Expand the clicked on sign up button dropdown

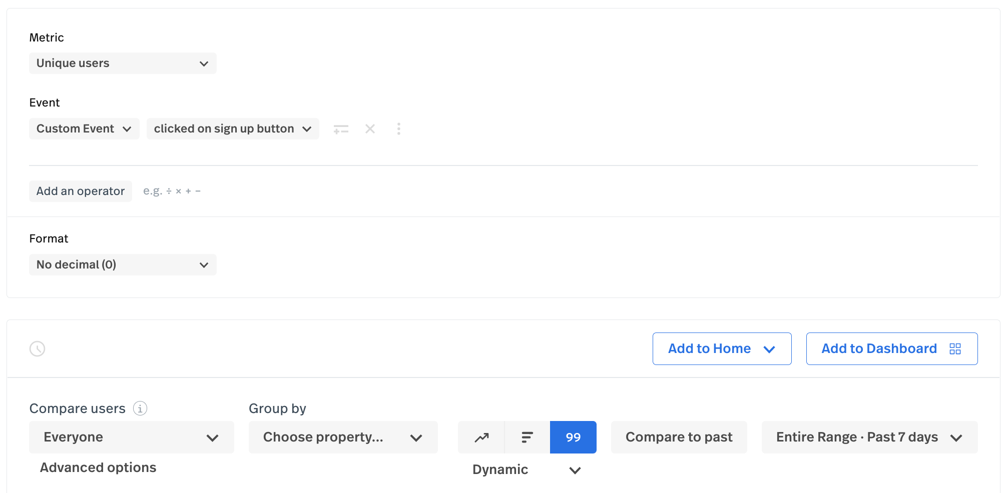coord(233,129)
